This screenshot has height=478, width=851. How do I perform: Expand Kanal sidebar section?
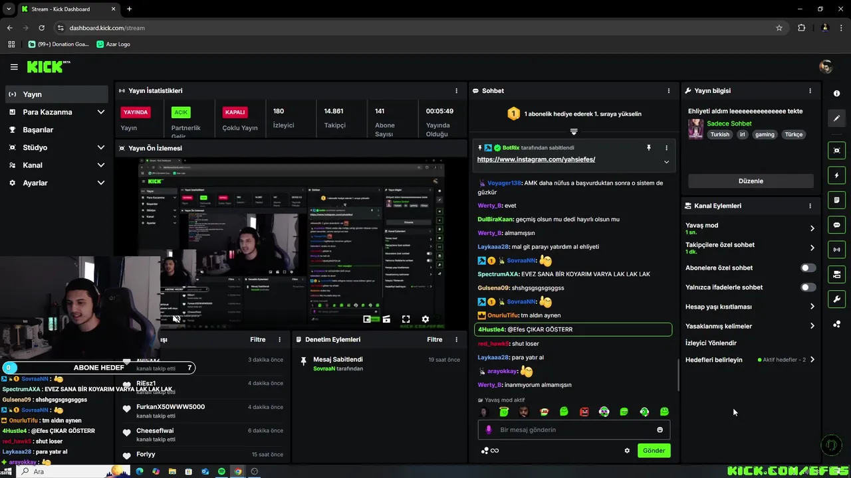click(x=101, y=165)
